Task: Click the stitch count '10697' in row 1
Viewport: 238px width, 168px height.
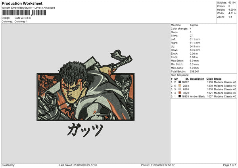Action: click(185, 82)
